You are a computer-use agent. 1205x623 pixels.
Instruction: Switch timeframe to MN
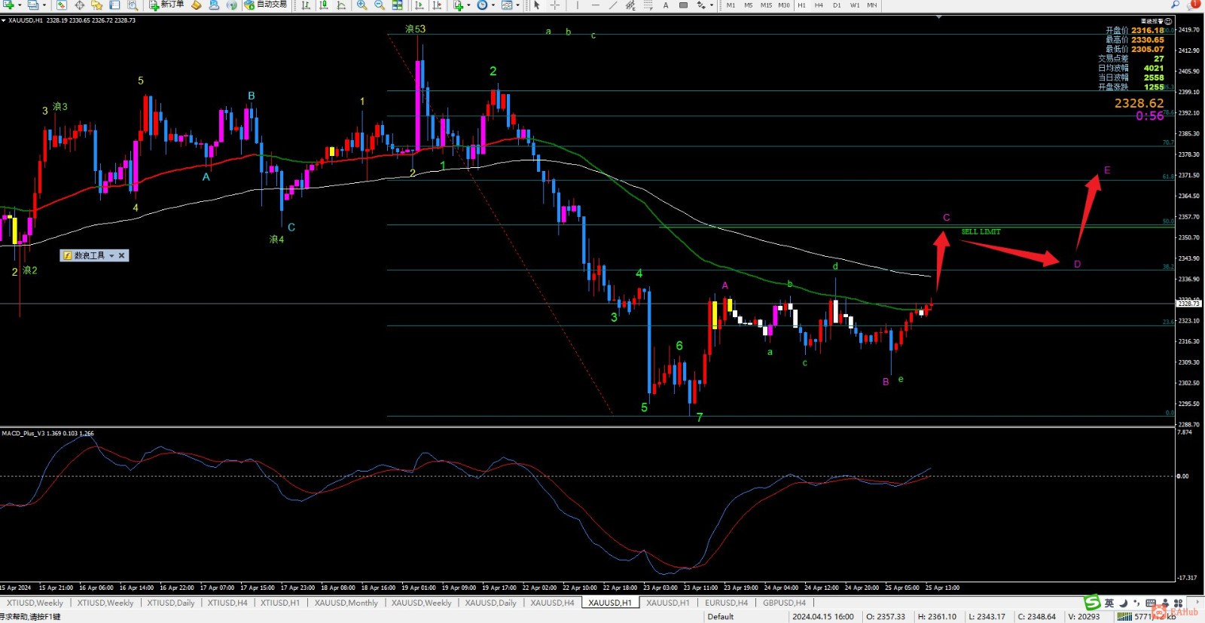click(872, 5)
